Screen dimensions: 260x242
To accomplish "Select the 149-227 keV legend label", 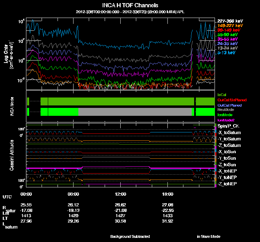I will [x=230, y=26].
